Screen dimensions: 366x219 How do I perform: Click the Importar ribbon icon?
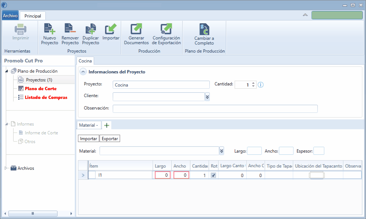tap(111, 28)
